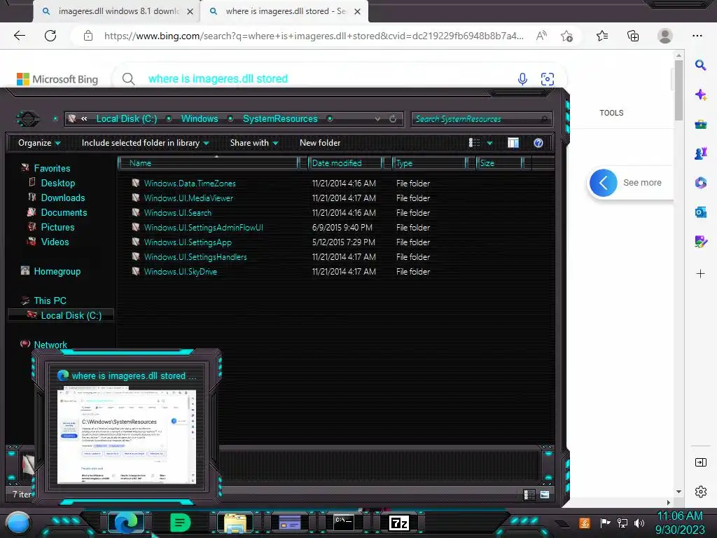
Task: Open Downloads in the navigation pane
Action: pyautogui.click(x=62, y=198)
